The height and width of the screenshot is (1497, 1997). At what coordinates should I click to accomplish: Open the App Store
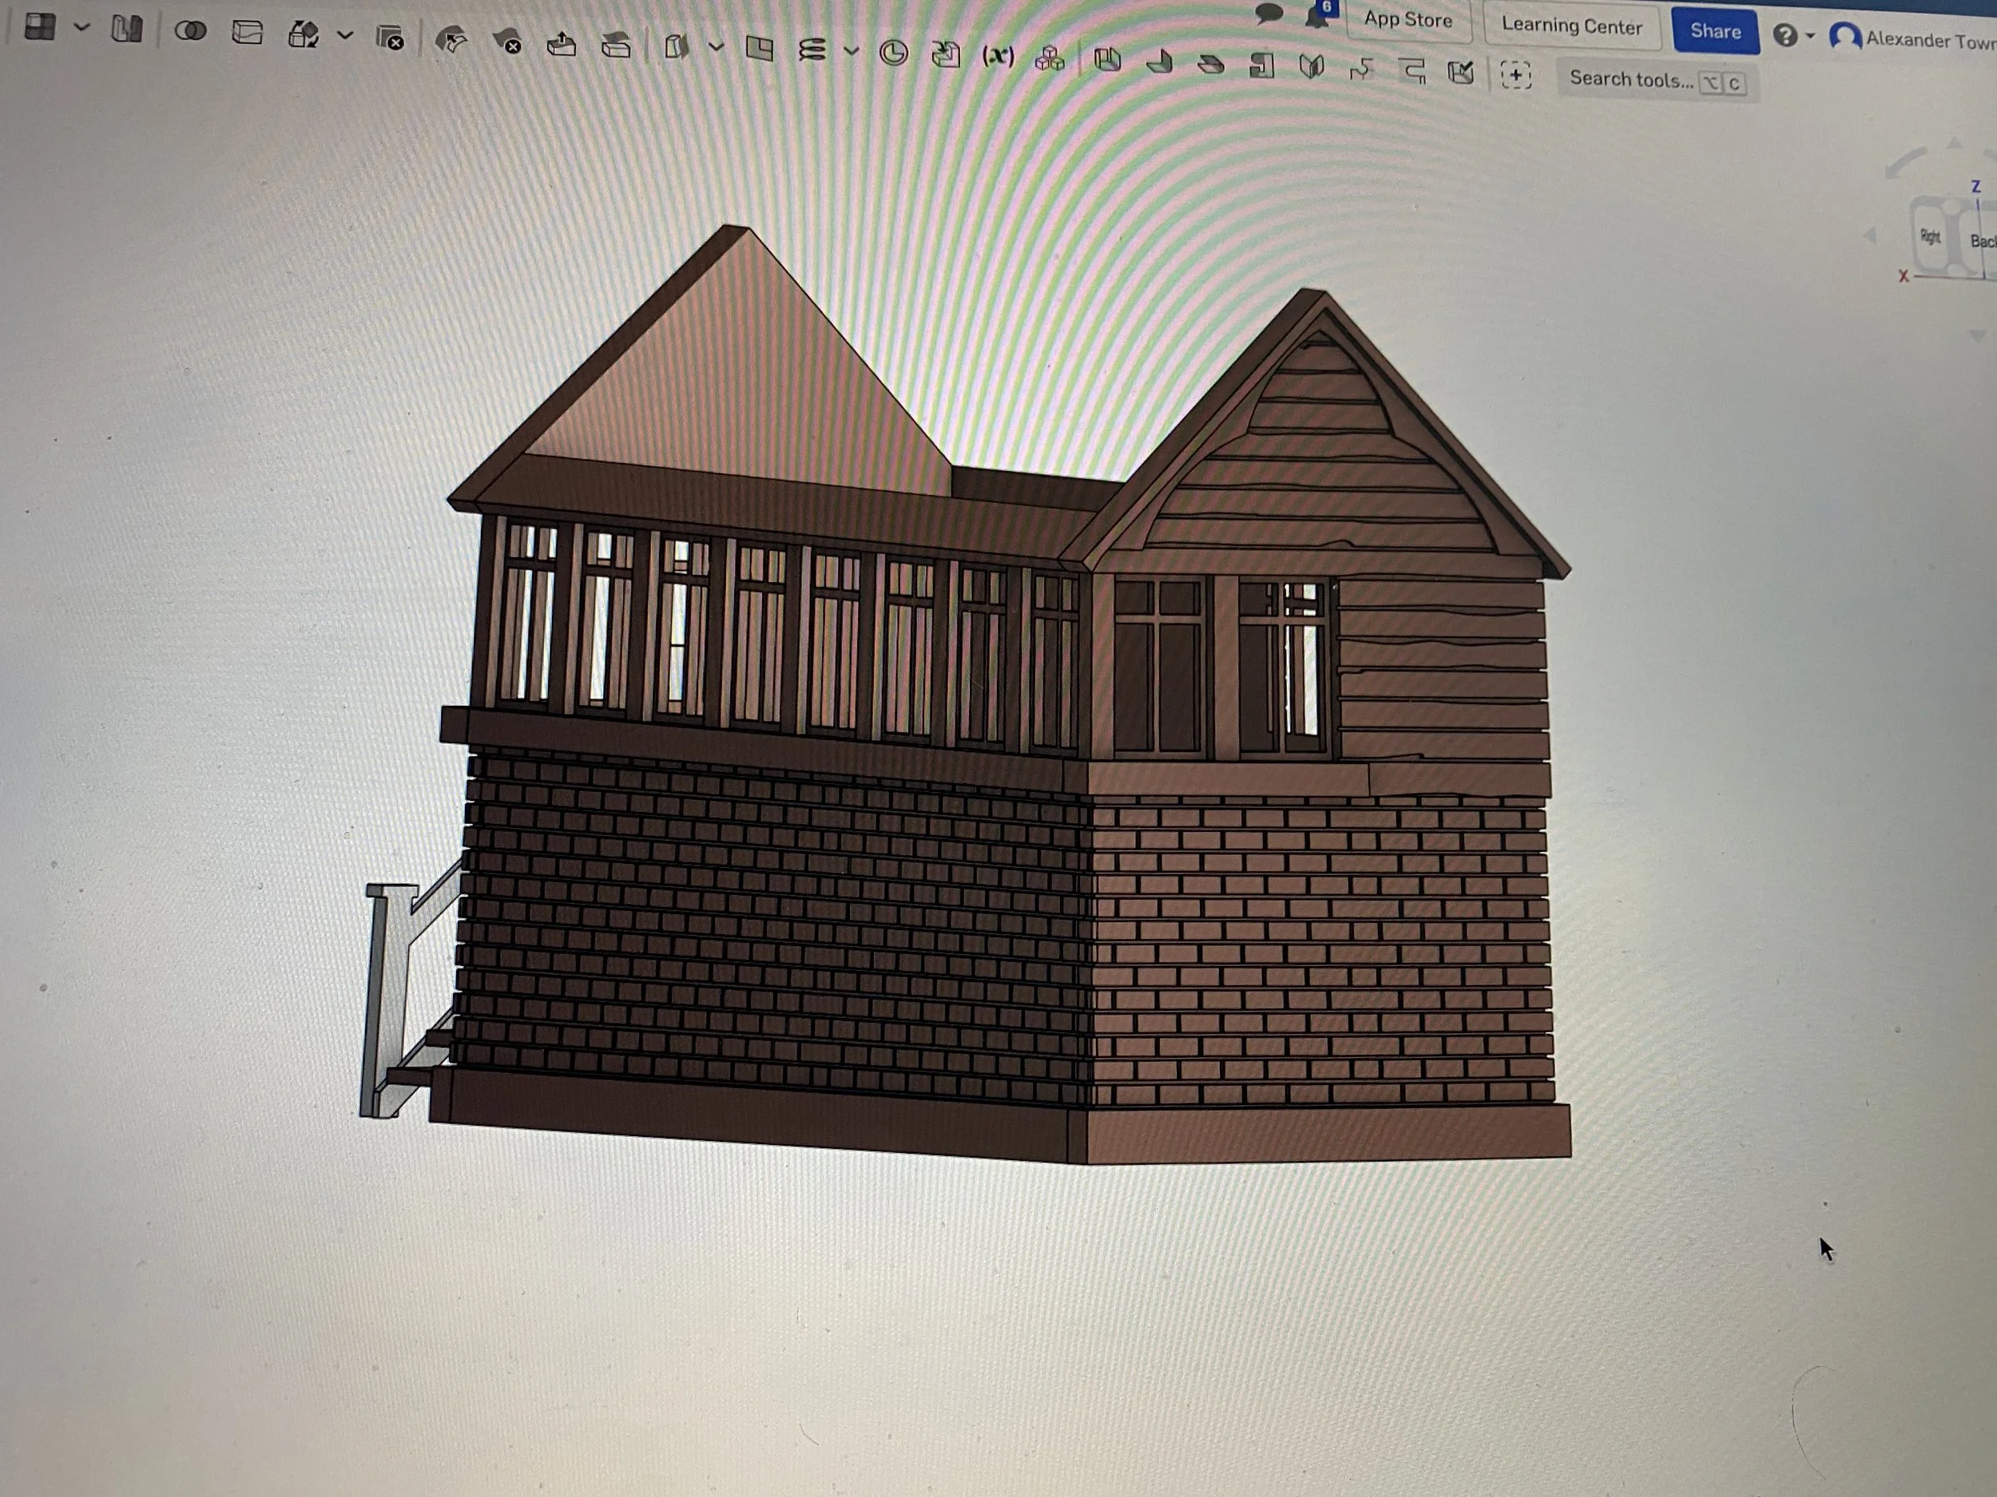[1408, 20]
